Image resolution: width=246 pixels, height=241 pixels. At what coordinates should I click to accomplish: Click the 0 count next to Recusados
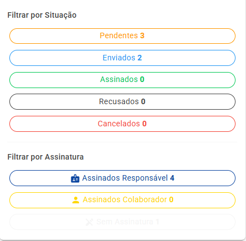click(143, 101)
